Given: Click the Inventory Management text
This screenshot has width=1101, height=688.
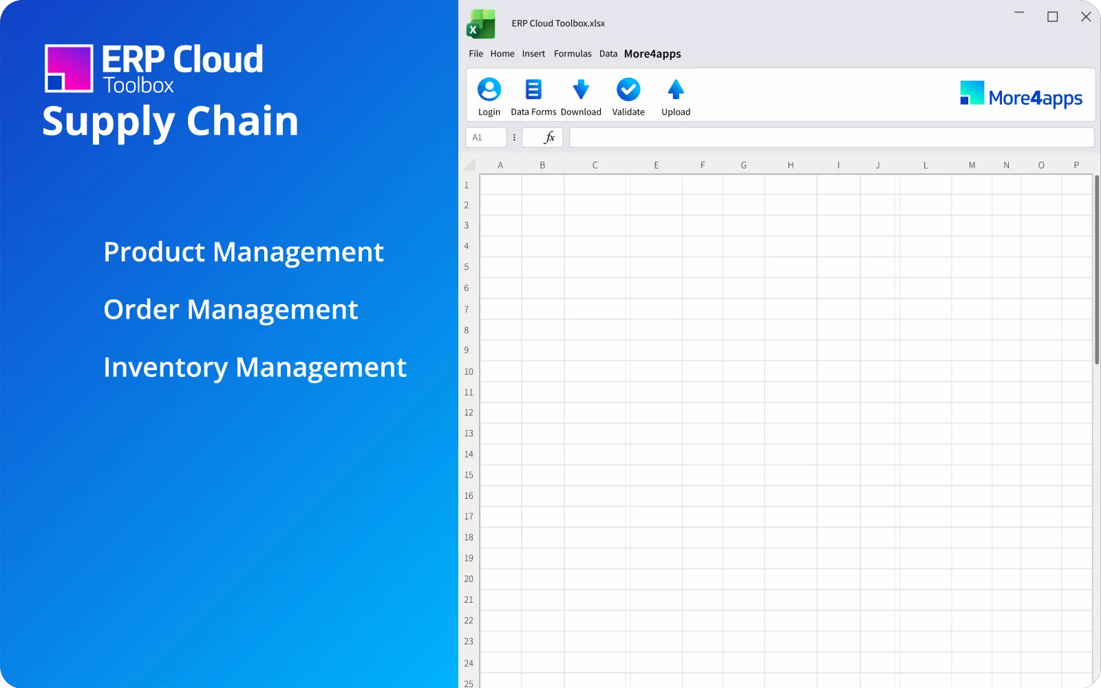Looking at the screenshot, I should pyautogui.click(x=255, y=368).
